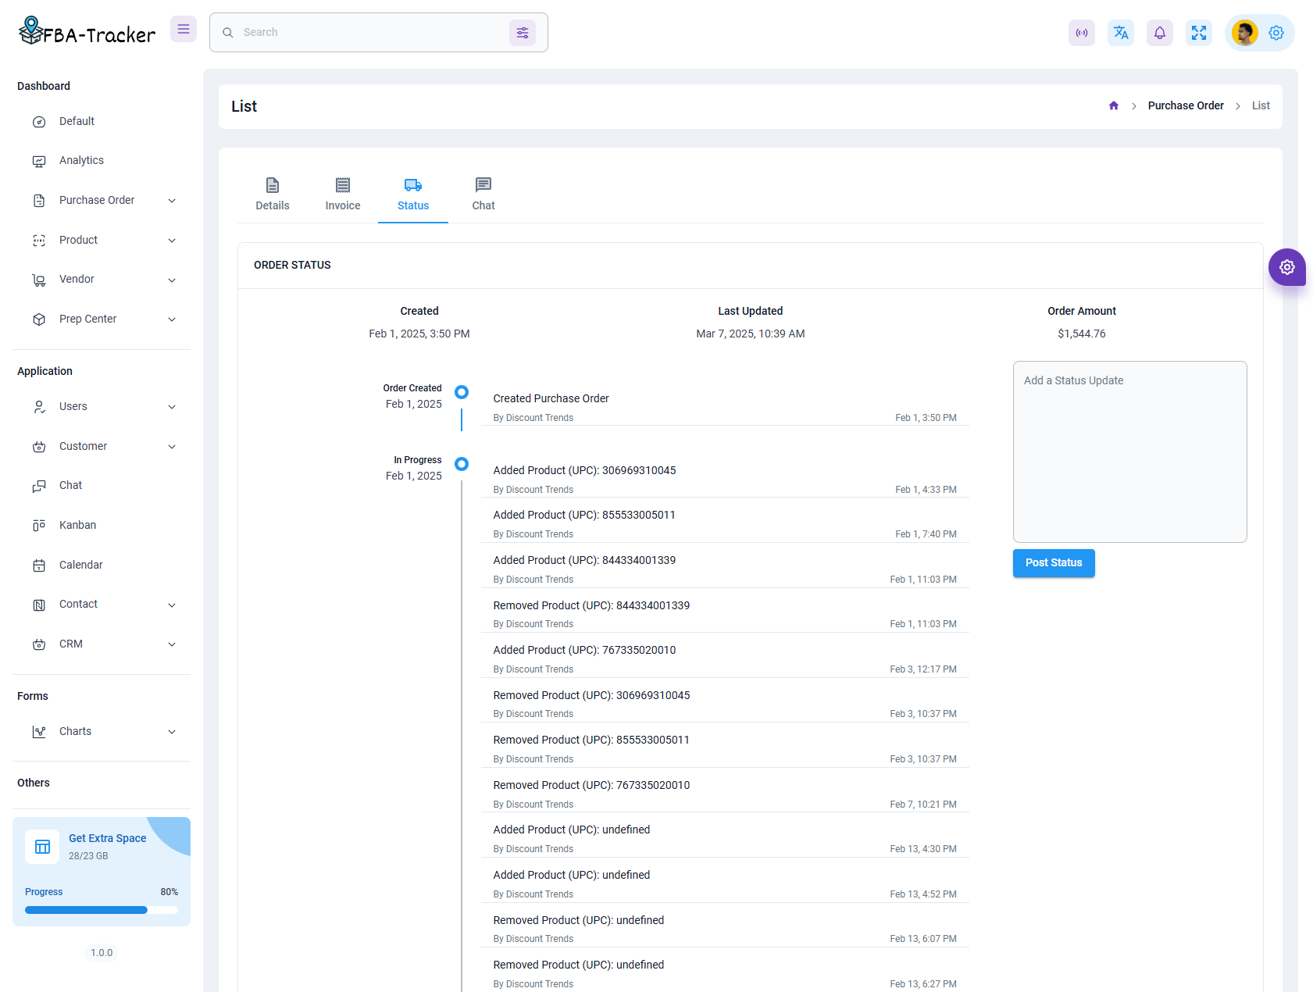Viewport: 1313px width, 992px height.
Task: Click Order Created timeline marker
Action: click(462, 392)
